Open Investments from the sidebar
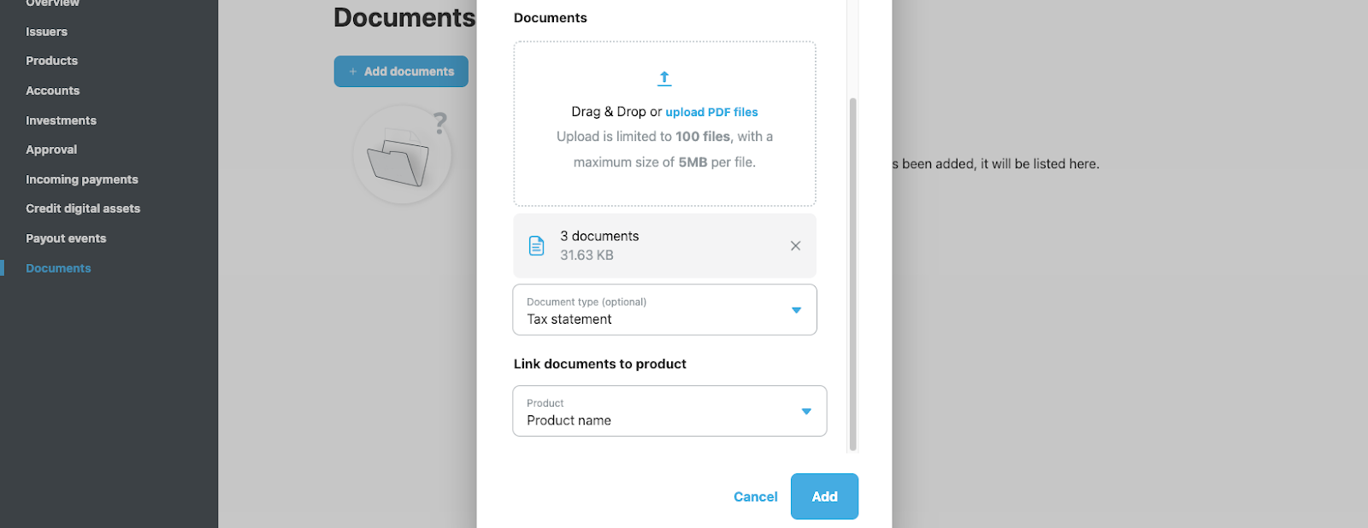Image resolution: width=1368 pixels, height=528 pixels. tap(61, 120)
